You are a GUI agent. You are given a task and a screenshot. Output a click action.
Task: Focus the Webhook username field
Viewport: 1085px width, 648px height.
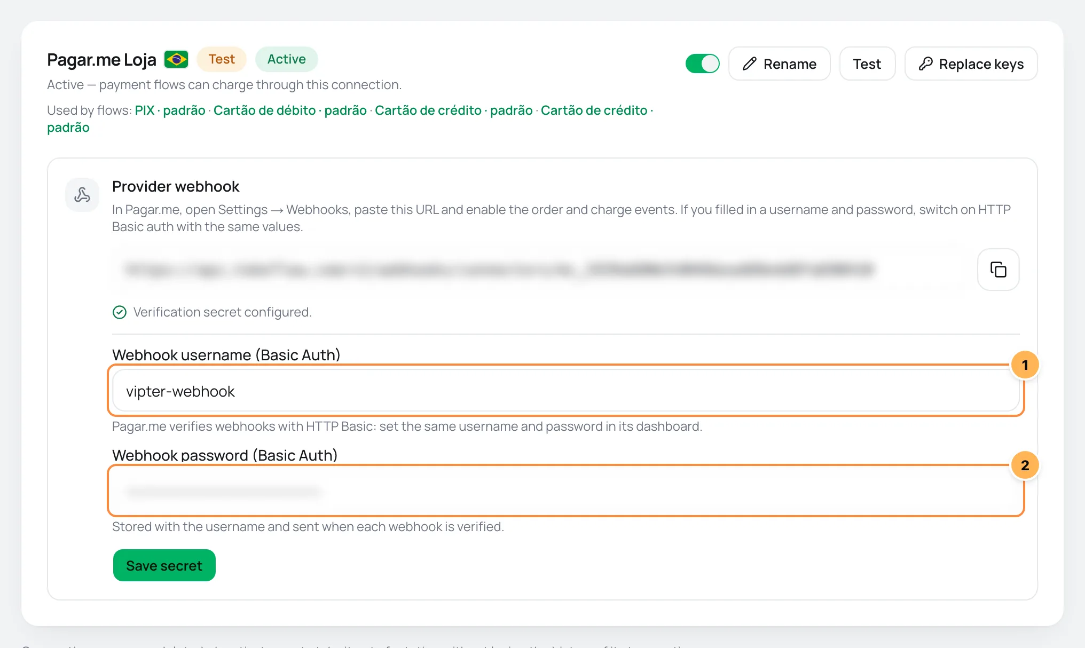[x=565, y=391]
